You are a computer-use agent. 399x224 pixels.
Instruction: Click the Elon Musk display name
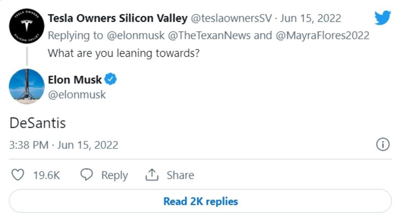(75, 80)
